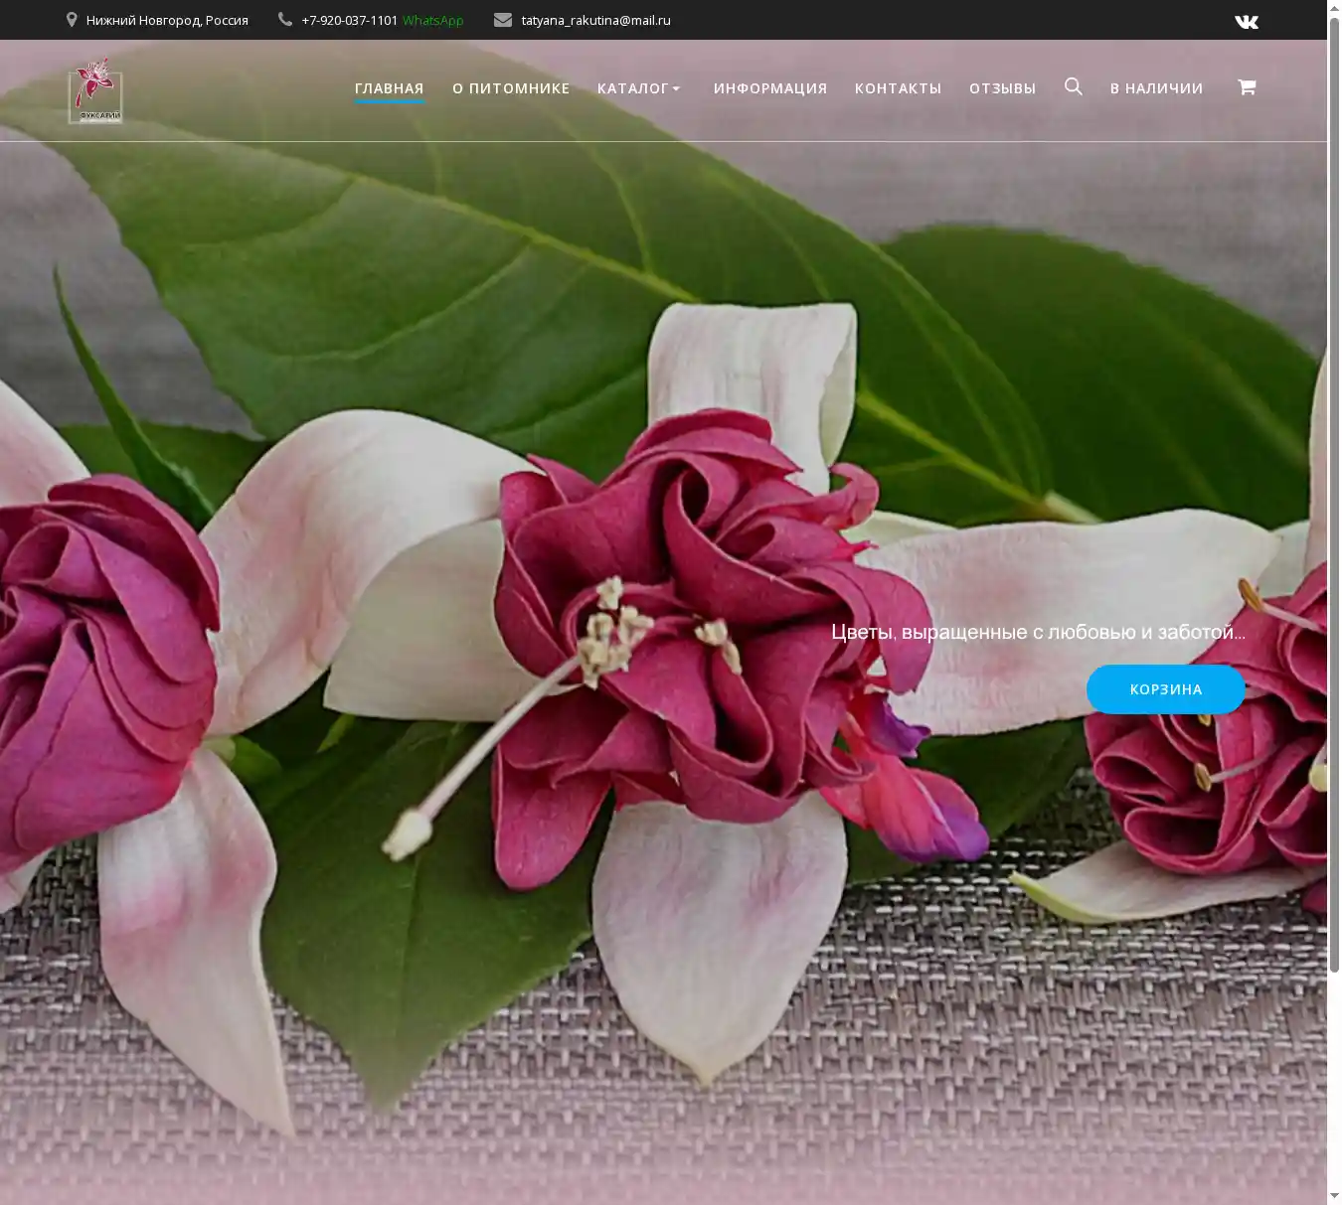Image resolution: width=1342 pixels, height=1205 pixels.
Task: Click the phone handset icon
Action: tap(285, 20)
